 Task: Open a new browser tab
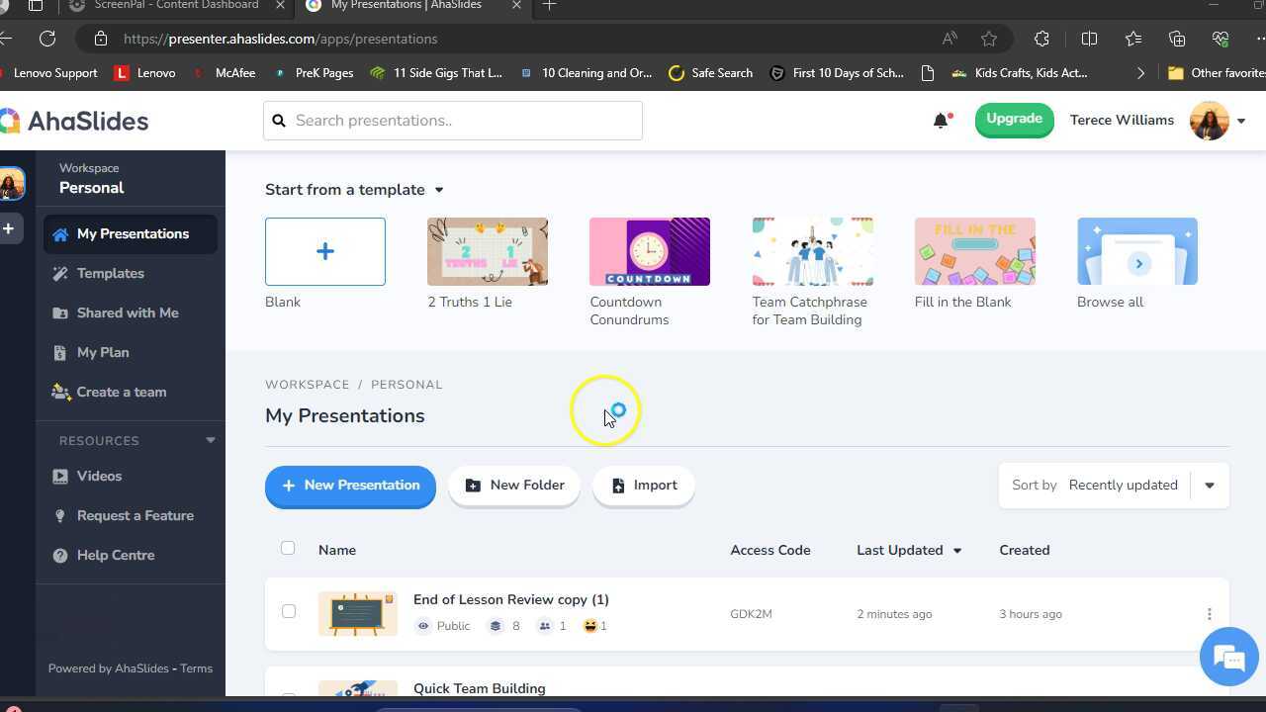550,5
